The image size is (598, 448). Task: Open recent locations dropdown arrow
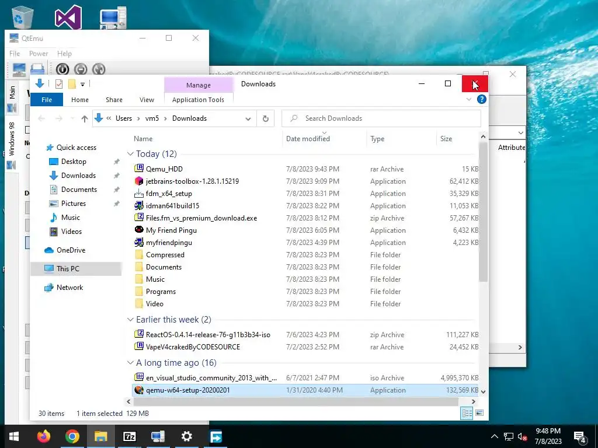[72, 118]
